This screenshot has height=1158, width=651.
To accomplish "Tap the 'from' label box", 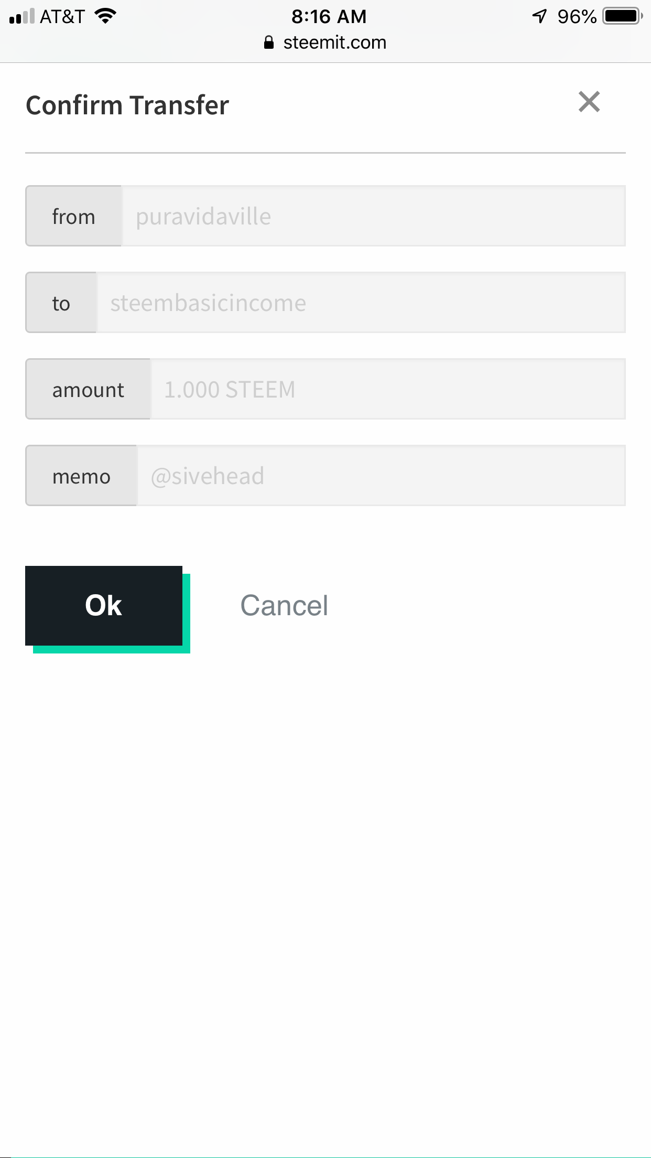I will point(73,216).
